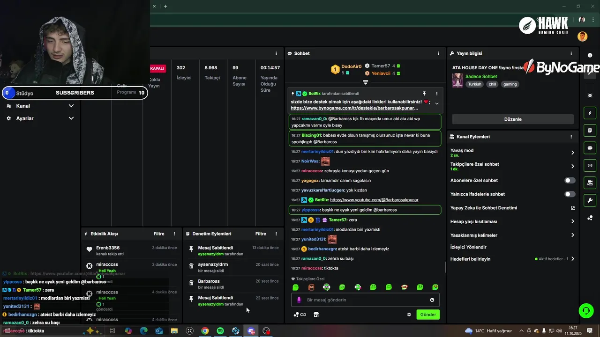Open chat settings gear icon
Viewport: 600px width, 337px height.
pyautogui.click(x=409, y=315)
